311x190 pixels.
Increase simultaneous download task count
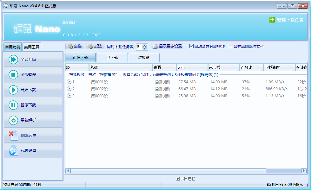pyautogui.click(x=145, y=46)
